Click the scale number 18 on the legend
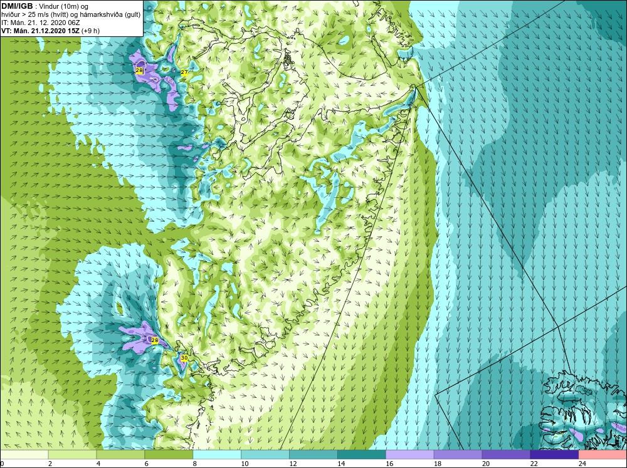The image size is (627, 468). click(x=438, y=464)
